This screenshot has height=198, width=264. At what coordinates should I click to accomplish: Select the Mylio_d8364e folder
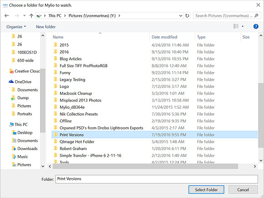[x=72, y=107]
